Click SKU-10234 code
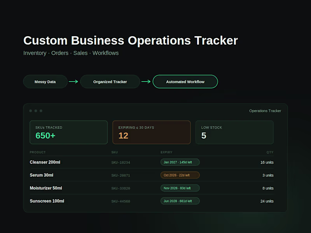 pos(121,162)
